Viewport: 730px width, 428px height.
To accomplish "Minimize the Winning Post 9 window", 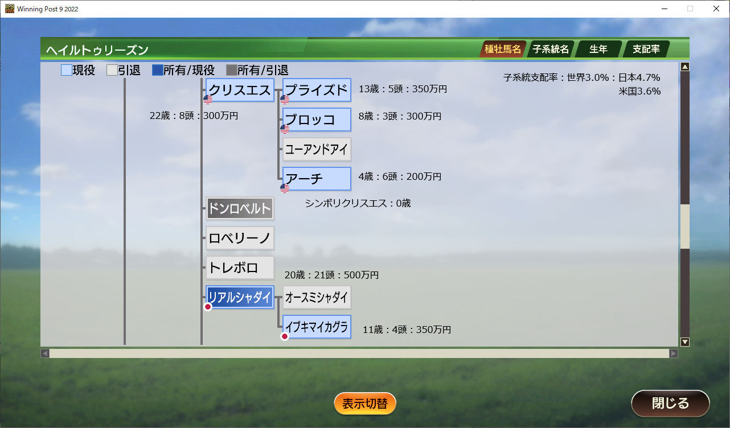I will tap(664, 9).
